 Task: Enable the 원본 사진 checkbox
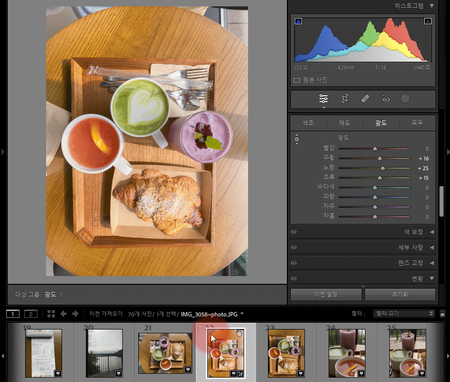coord(297,80)
